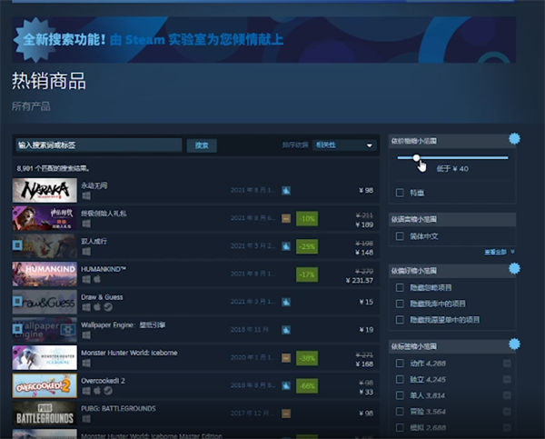Screen dimensions: 545x439
Task: Open the Overcooked! 2 thumbnail image
Action: [x=45, y=385]
